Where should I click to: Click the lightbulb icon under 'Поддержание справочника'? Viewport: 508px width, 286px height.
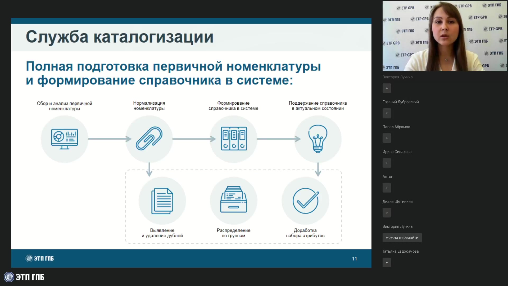(x=317, y=138)
